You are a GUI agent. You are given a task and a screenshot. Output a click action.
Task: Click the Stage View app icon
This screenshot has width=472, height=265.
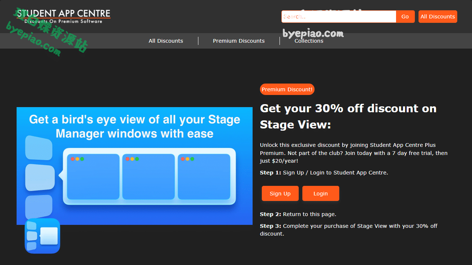[42, 236]
